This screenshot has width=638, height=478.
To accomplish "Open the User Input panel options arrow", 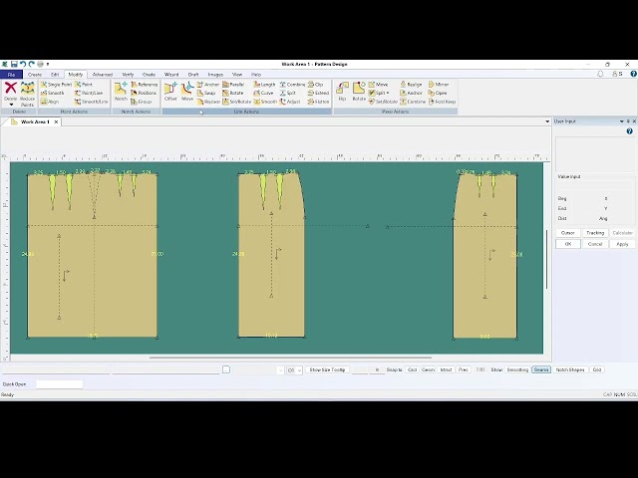I will click(x=622, y=121).
